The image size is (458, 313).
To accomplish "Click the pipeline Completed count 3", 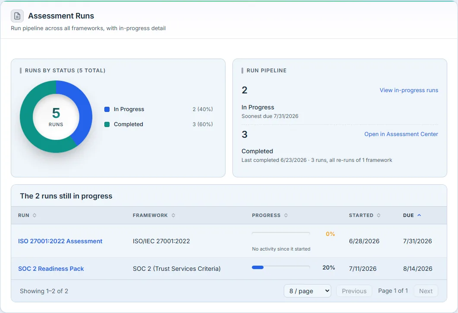I will coord(245,134).
